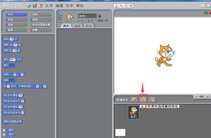Get a surprise sprite with the question-mark star
211x138 pixels.
(152, 100)
